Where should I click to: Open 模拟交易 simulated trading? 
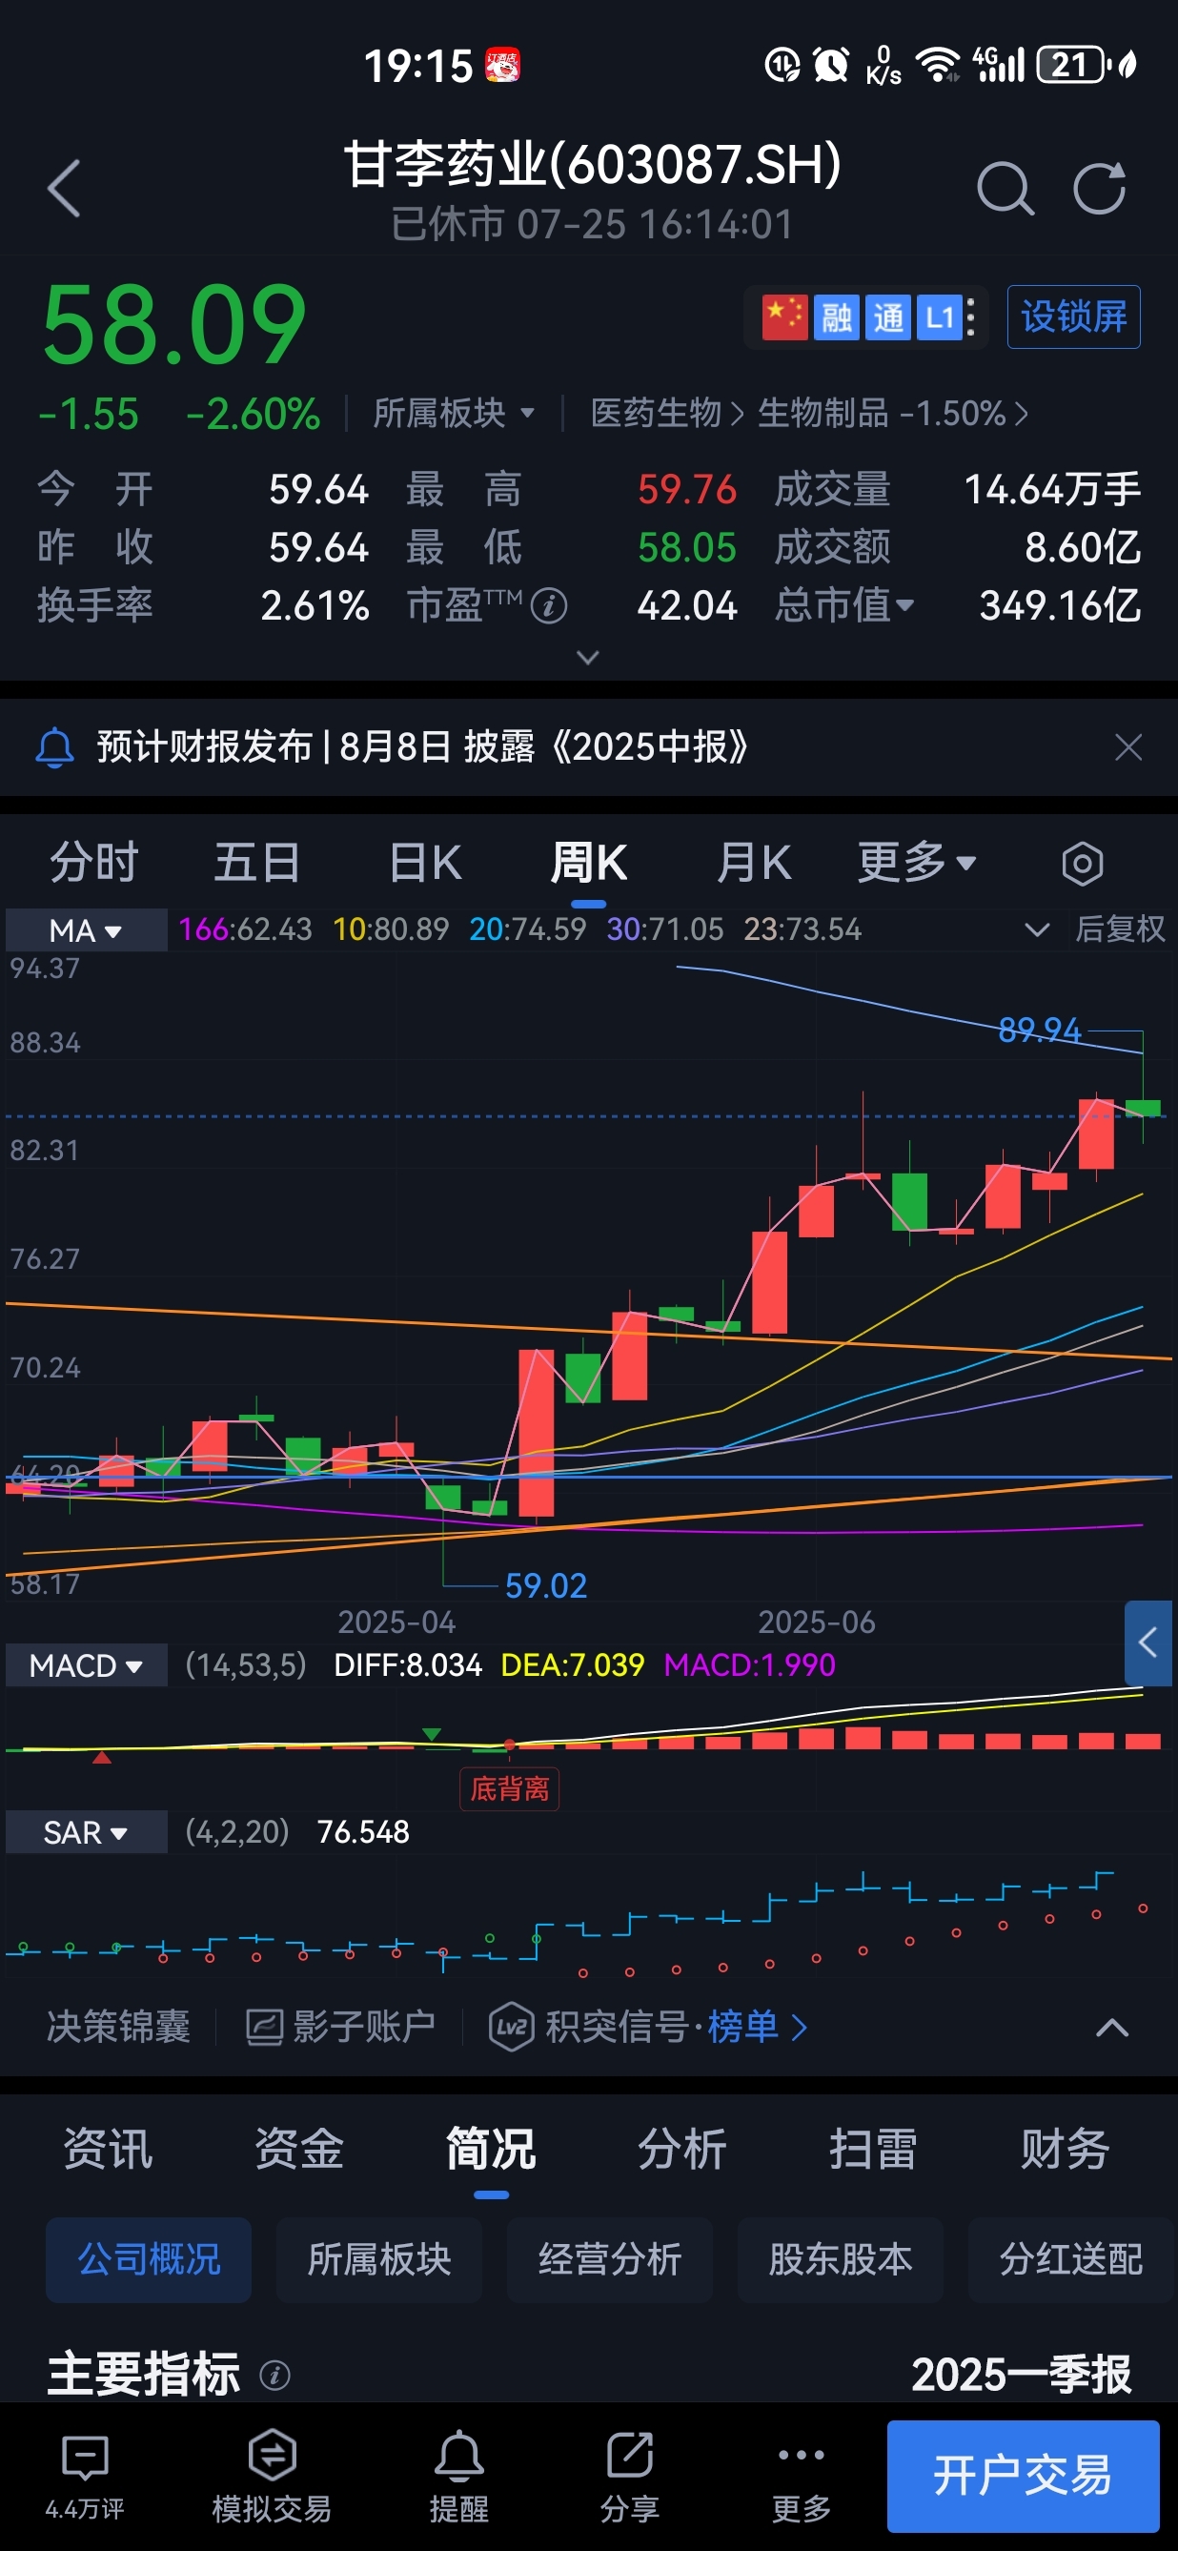click(272, 2475)
